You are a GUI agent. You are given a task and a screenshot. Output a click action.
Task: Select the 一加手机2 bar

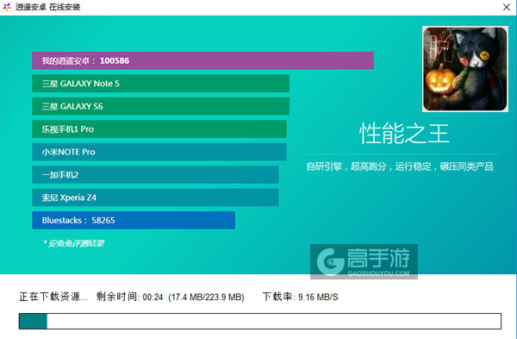[155, 174]
